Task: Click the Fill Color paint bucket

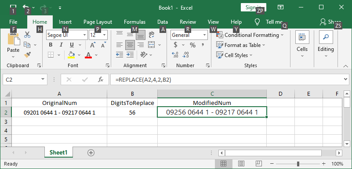Action: click(x=71, y=55)
